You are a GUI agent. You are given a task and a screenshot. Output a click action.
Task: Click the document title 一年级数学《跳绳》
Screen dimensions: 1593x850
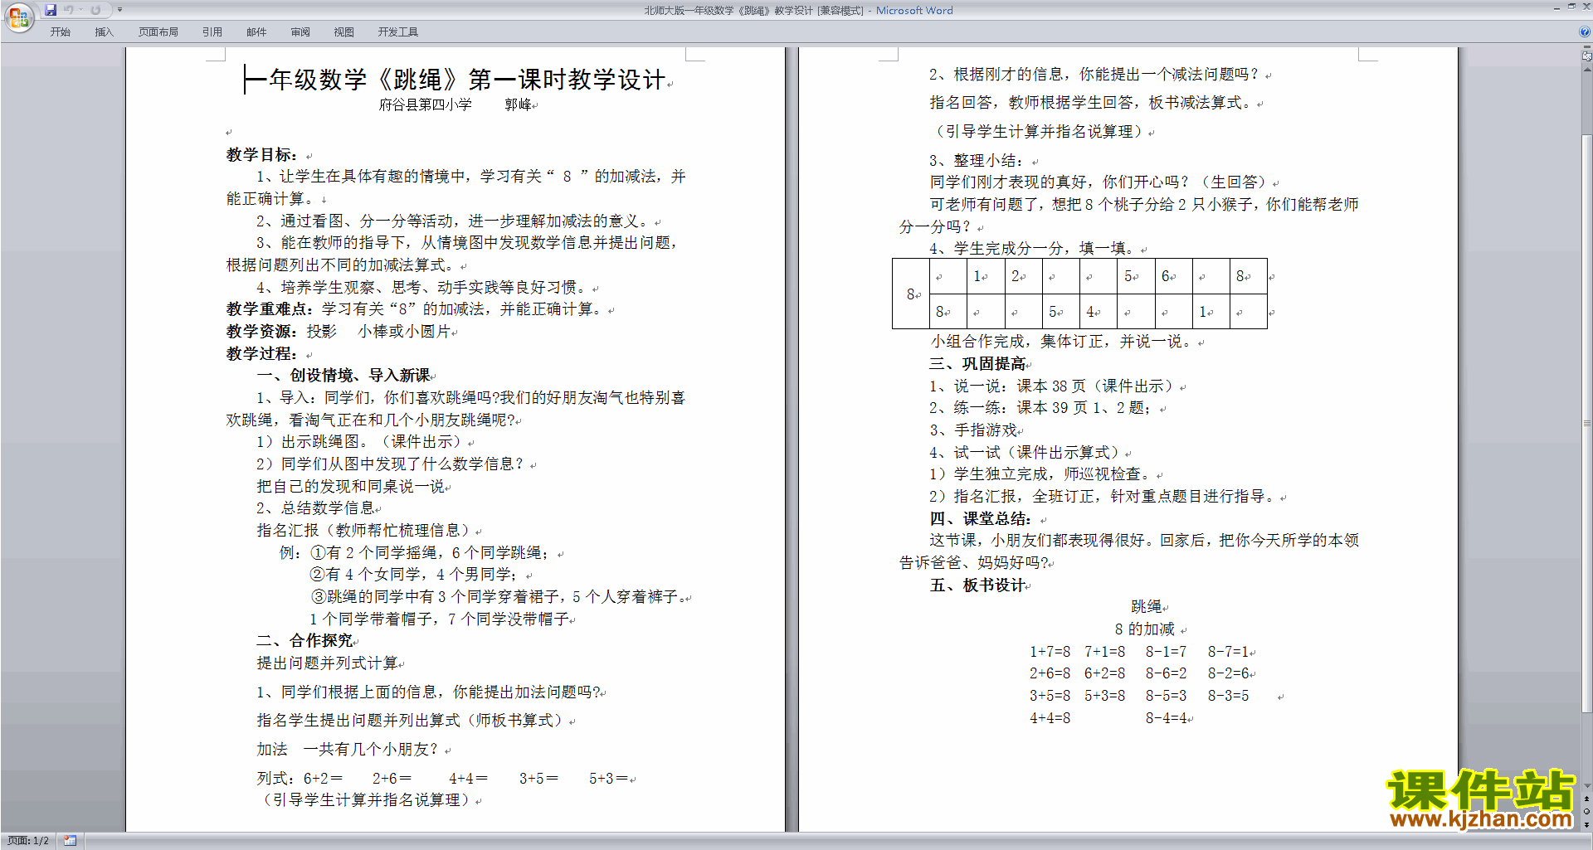point(351,80)
